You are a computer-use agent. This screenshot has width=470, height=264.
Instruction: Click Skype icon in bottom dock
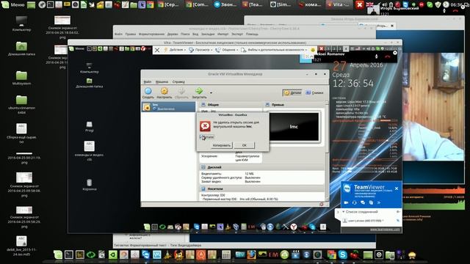tap(343, 255)
